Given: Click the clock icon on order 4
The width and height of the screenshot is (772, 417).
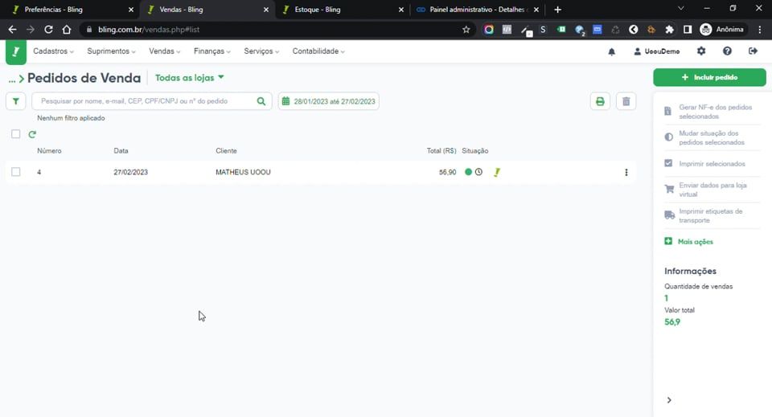Looking at the screenshot, I should point(478,172).
